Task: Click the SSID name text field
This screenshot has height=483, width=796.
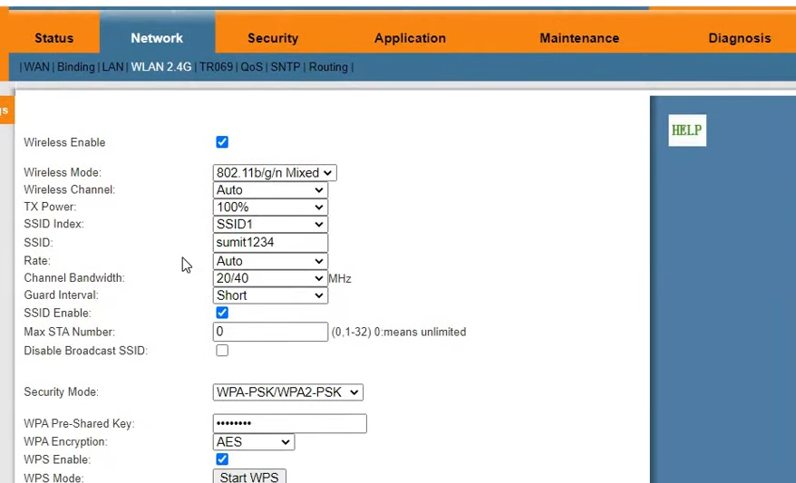Action: point(269,243)
